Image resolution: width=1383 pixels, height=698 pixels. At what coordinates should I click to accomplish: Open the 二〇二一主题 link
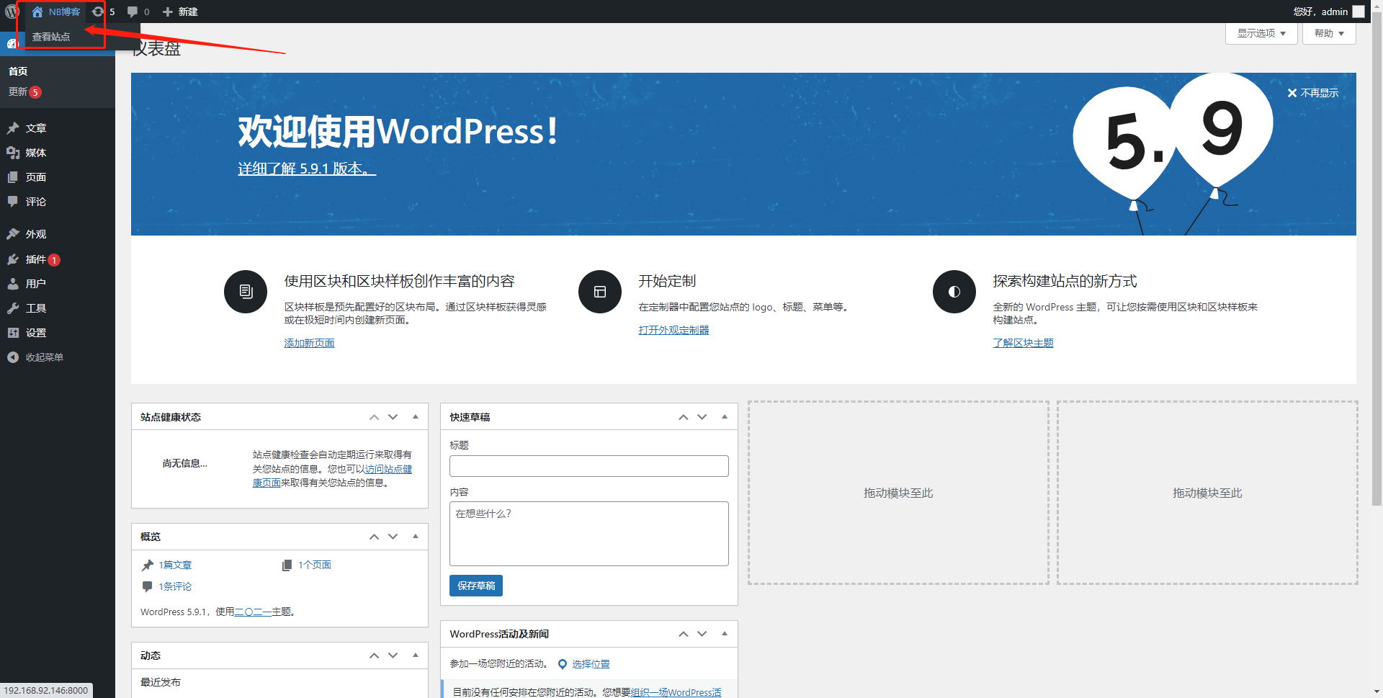pyautogui.click(x=263, y=612)
